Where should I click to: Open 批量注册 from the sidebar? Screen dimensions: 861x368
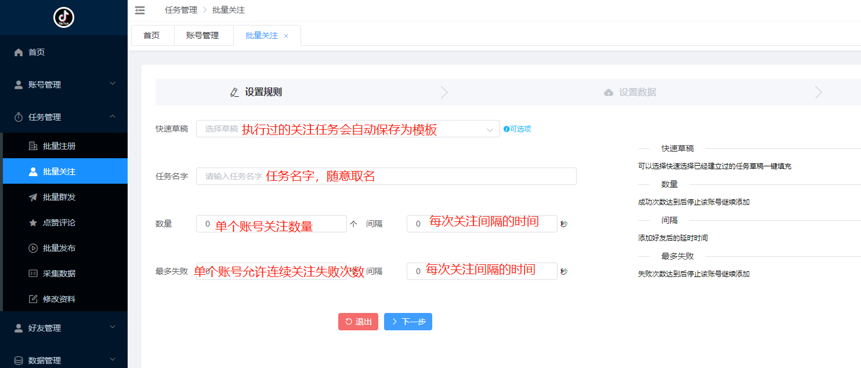[59, 146]
